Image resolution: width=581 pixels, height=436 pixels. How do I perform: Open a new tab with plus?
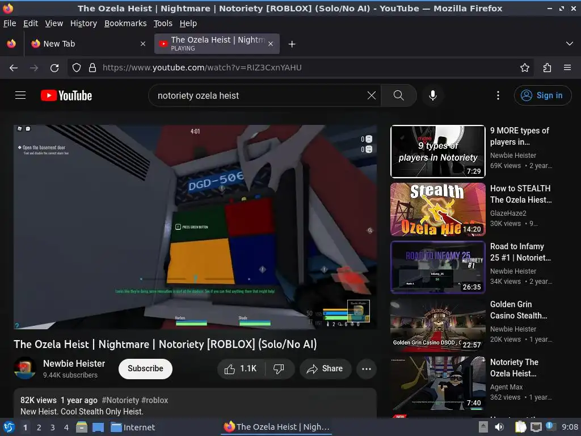[x=292, y=44]
